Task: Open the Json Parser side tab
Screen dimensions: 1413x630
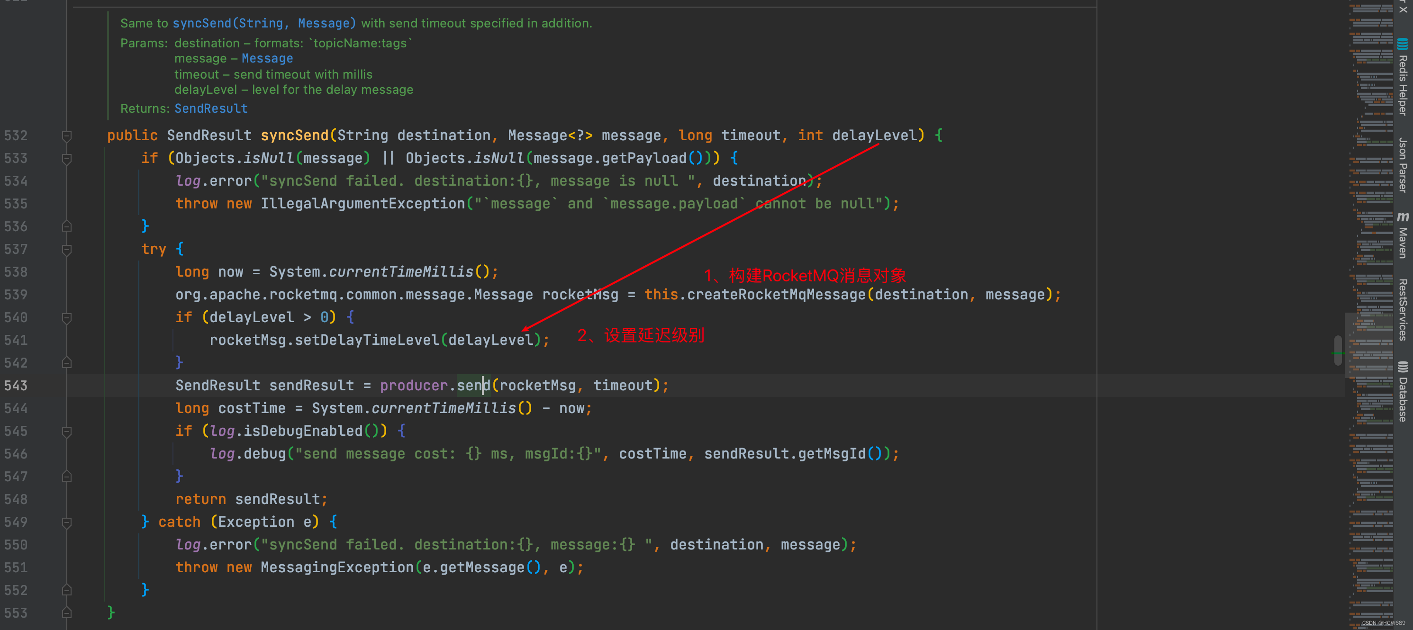Action: coord(1402,164)
